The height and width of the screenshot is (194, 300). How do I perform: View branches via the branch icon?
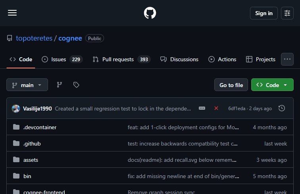pos(59,85)
